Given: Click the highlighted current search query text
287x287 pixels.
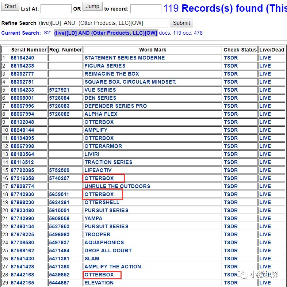Looking at the screenshot, I should click(x=106, y=33).
